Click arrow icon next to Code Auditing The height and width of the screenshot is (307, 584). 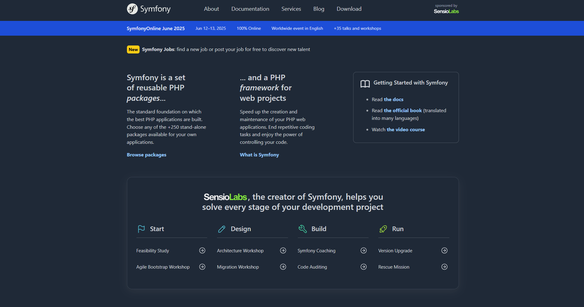coord(364,267)
